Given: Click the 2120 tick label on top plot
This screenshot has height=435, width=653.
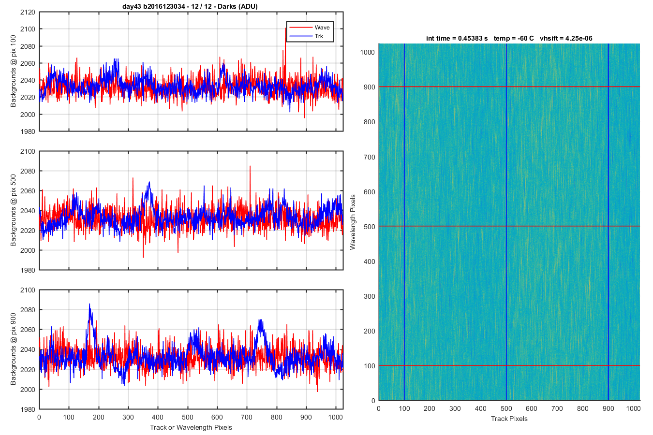Looking at the screenshot, I should (x=28, y=12).
